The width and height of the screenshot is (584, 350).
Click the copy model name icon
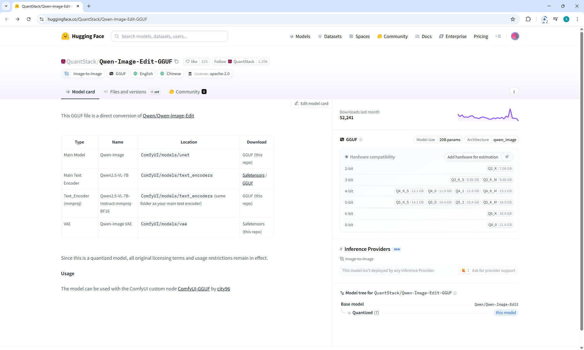click(176, 61)
